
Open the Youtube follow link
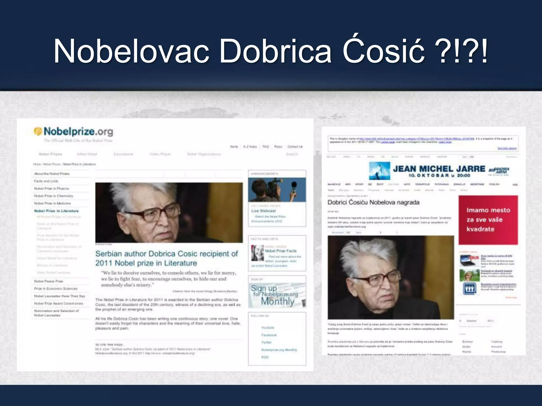pos(268,327)
